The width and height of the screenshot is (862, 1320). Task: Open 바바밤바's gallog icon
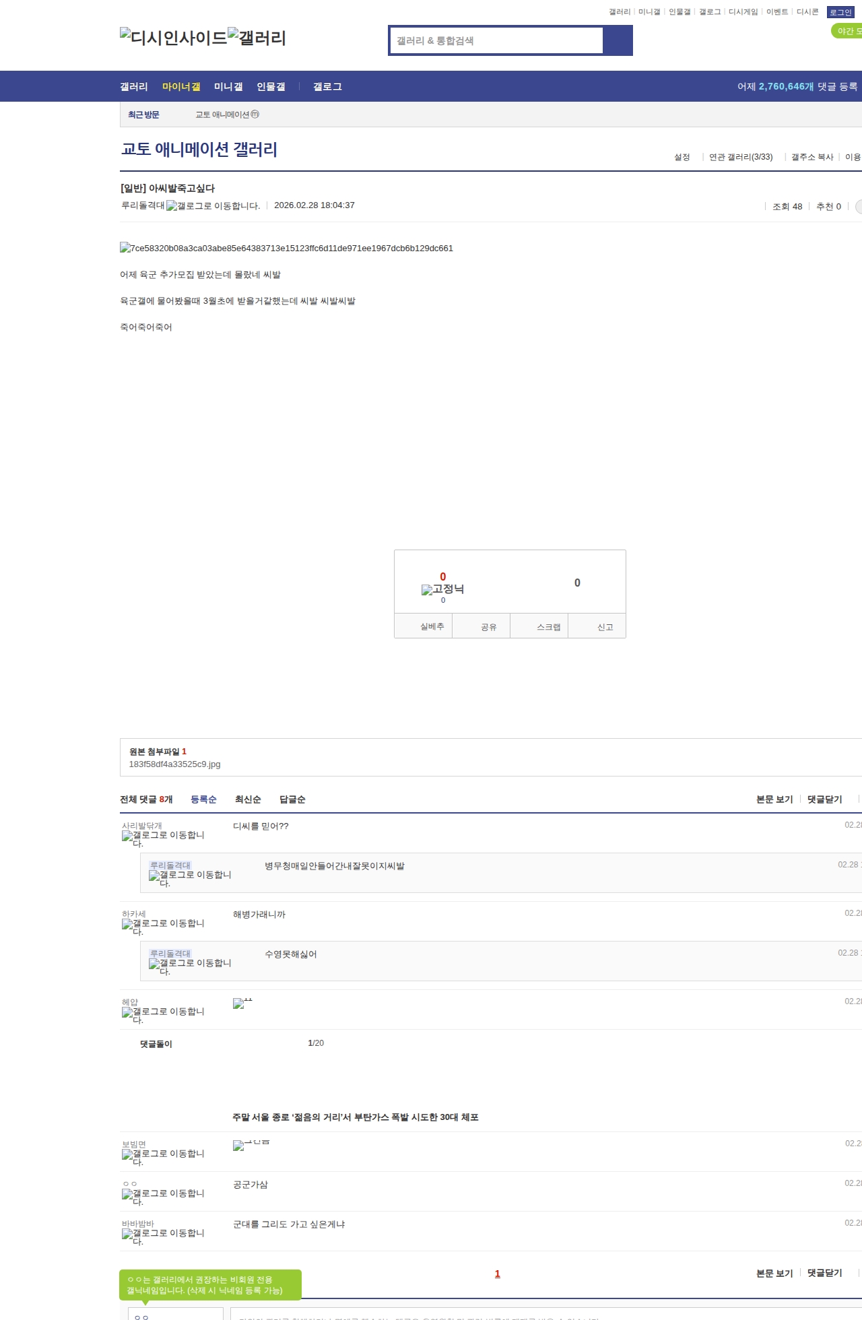163,1237
